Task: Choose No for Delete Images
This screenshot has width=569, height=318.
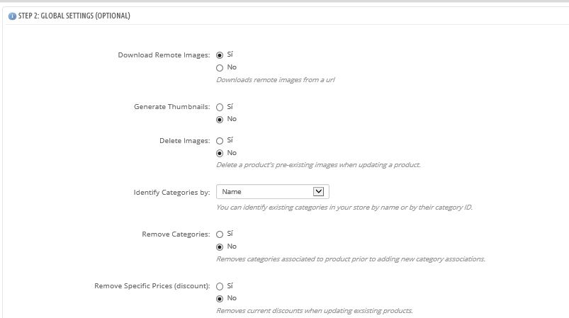Action: click(220, 154)
